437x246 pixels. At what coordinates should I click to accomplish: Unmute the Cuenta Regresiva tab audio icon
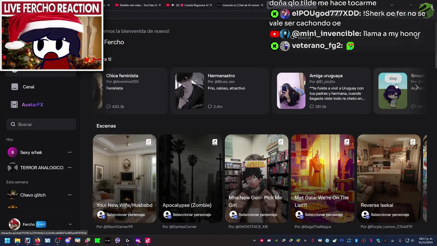click(x=173, y=5)
